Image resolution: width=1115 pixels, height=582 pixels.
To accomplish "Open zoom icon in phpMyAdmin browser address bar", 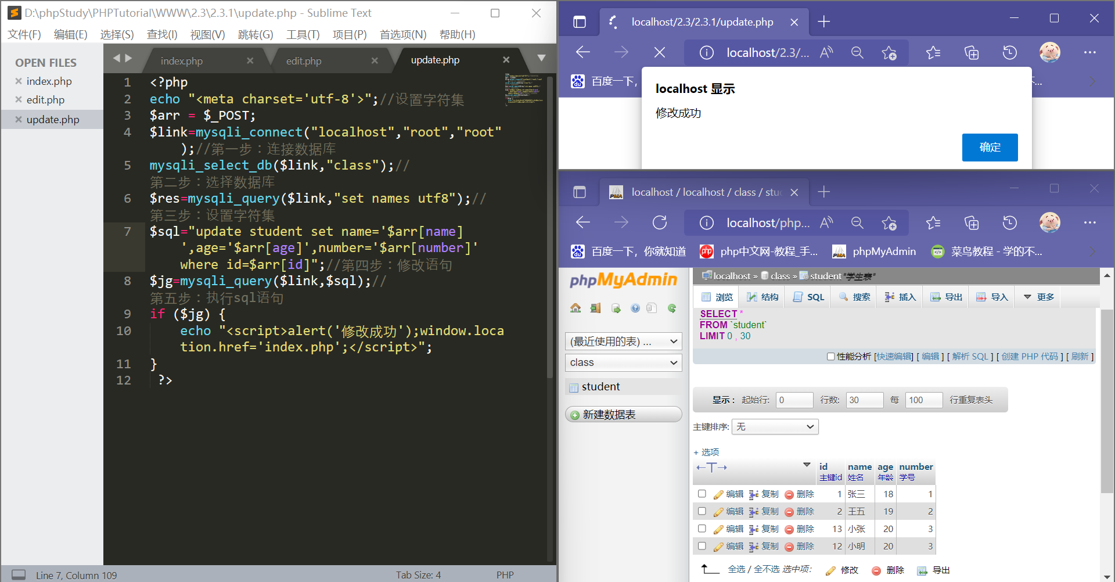I will [857, 222].
